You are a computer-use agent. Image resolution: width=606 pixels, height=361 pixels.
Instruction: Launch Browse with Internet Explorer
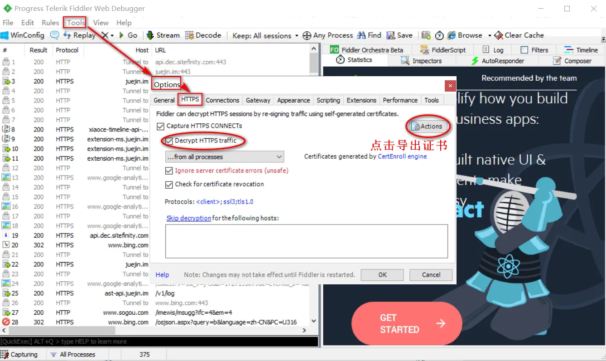[x=465, y=35]
